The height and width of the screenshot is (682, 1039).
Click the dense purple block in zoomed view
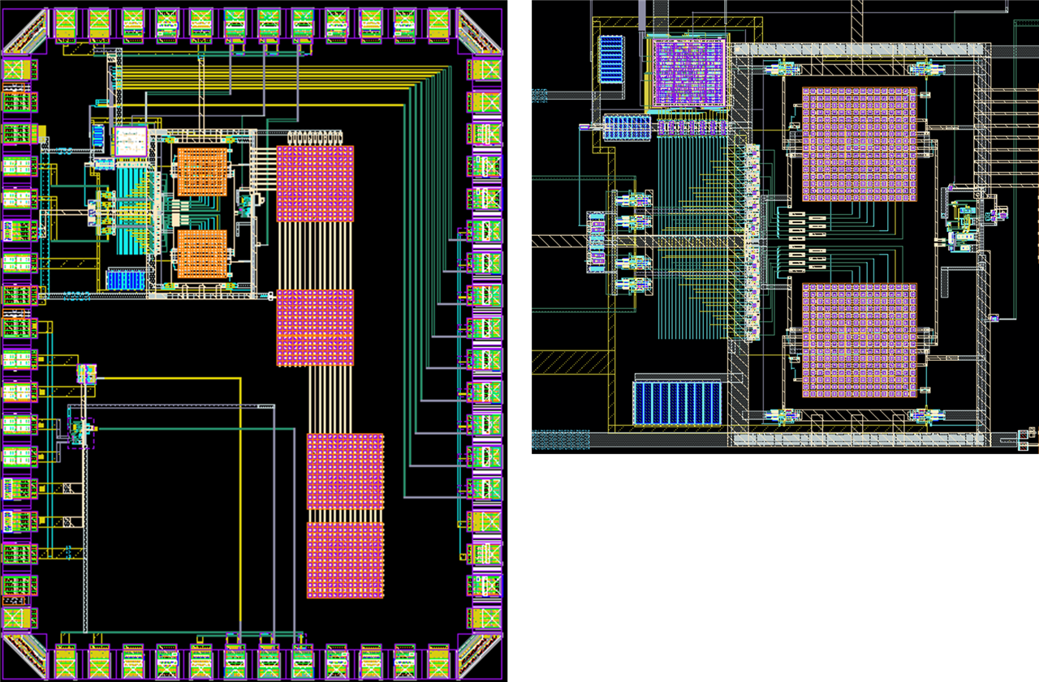click(x=689, y=73)
